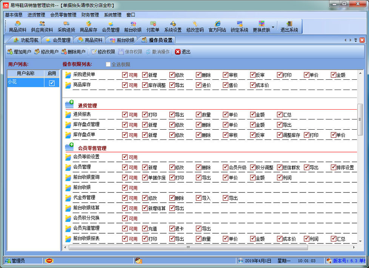Screen dimensions: 369x268
Task: Open 采购进货 from the toolbar
Action: pyautogui.click(x=66, y=26)
